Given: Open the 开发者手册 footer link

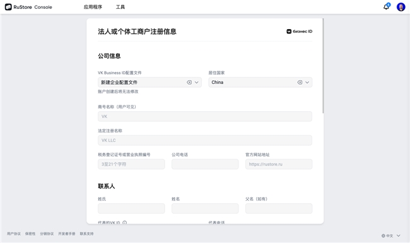Looking at the screenshot, I should click(x=67, y=234).
